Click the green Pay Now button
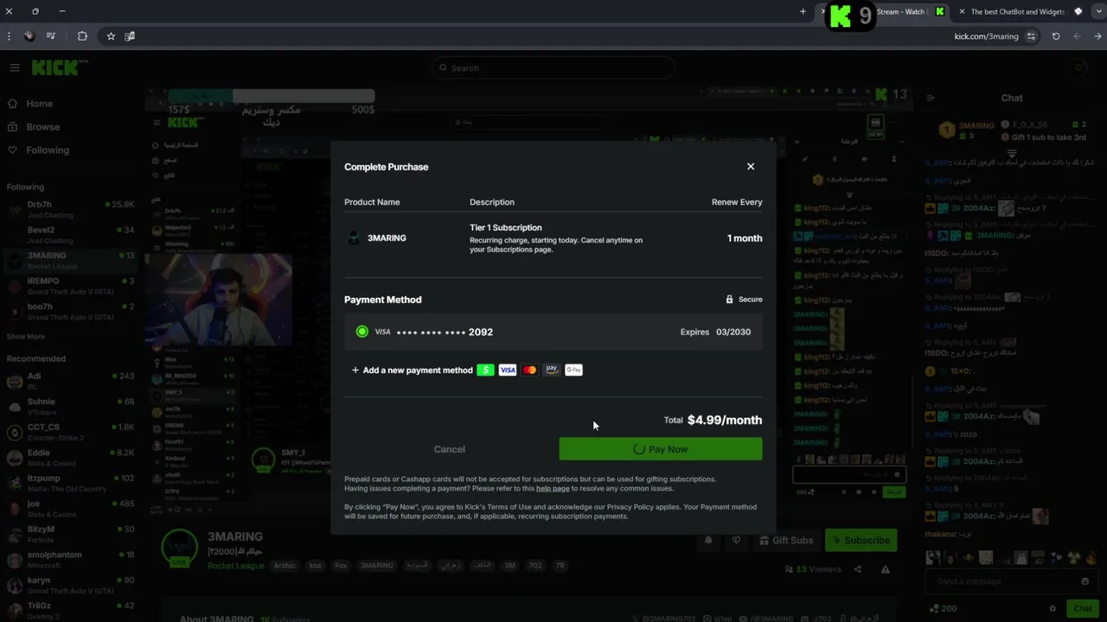This screenshot has width=1107, height=622. pyautogui.click(x=661, y=449)
